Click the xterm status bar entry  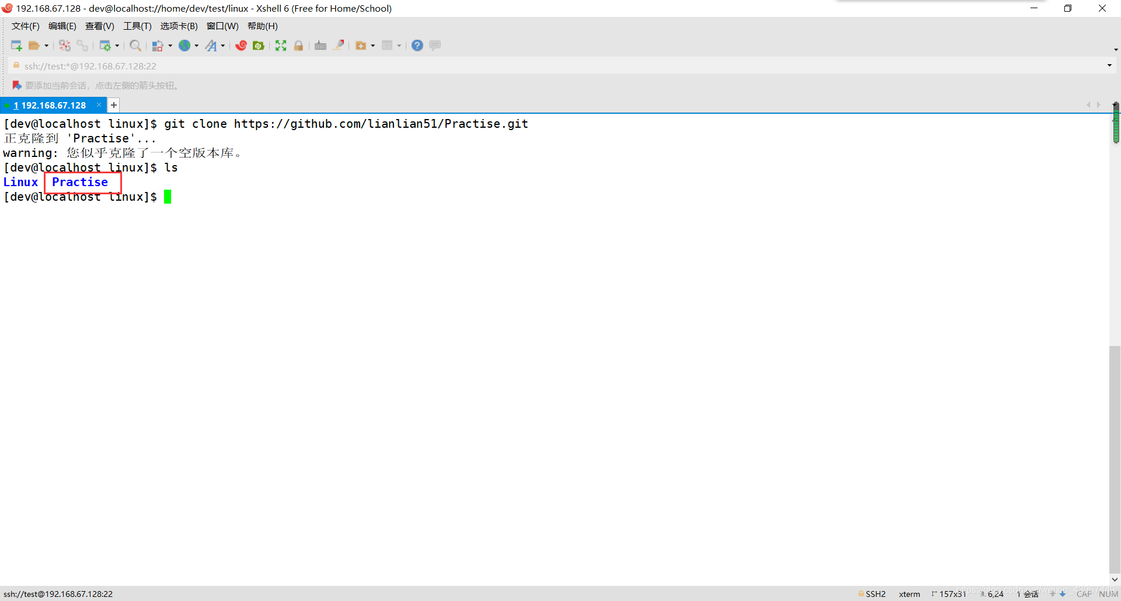(x=909, y=594)
